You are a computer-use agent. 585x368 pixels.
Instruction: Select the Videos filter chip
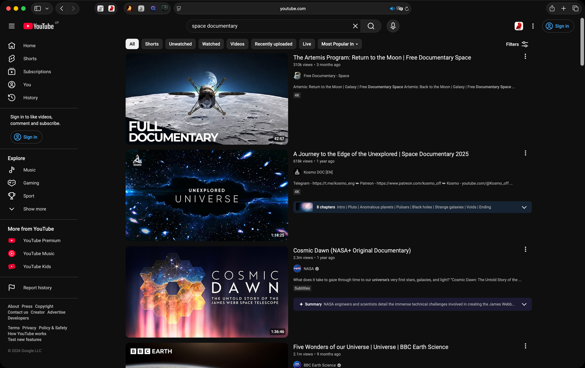pyautogui.click(x=237, y=44)
